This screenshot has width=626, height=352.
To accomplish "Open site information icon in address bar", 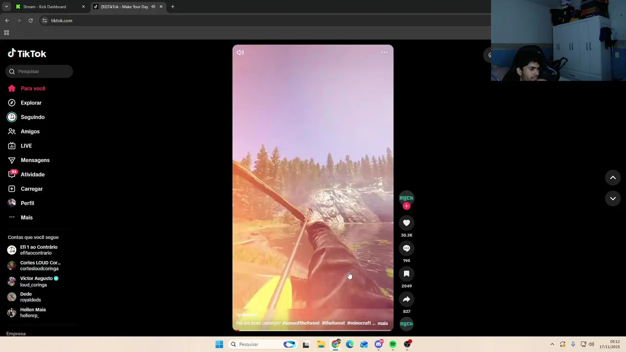I will (45, 21).
